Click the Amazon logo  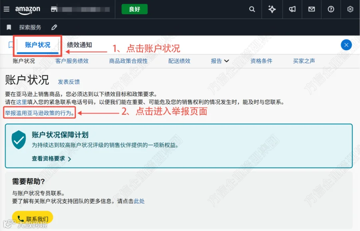coord(28,10)
